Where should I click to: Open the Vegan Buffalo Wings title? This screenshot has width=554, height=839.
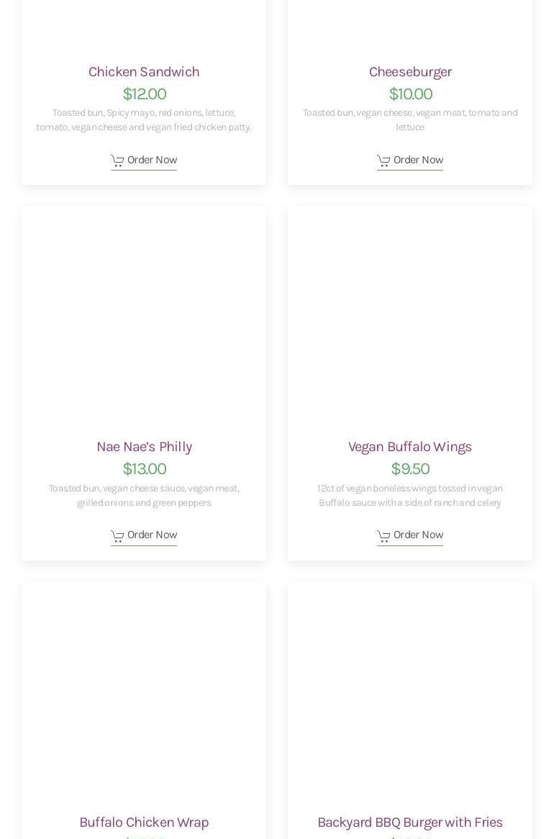tap(410, 447)
